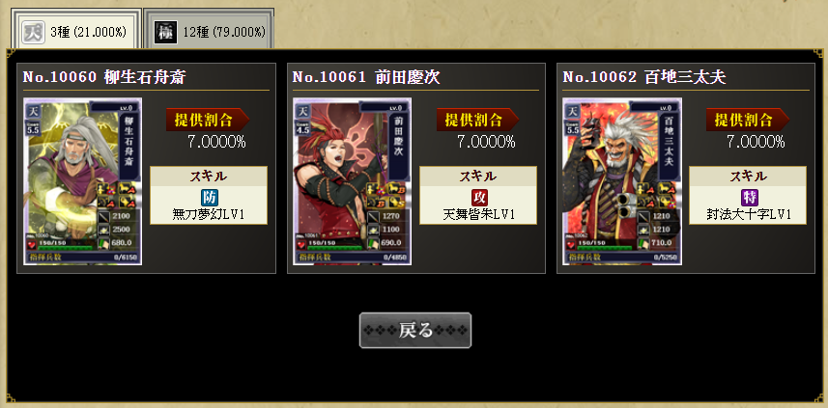Image resolution: width=828 pixels, height=408 pixels.
Task: Click the blue 防 skill icon
Action: [x=209, y=198]
